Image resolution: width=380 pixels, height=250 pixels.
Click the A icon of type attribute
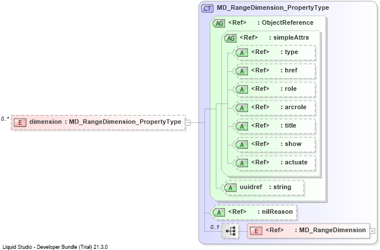pyautogui.click(x=242, y=53)
